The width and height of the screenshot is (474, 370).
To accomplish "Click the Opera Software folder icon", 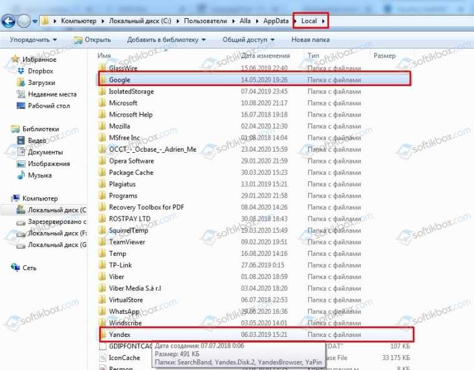I will click(102, 161).
